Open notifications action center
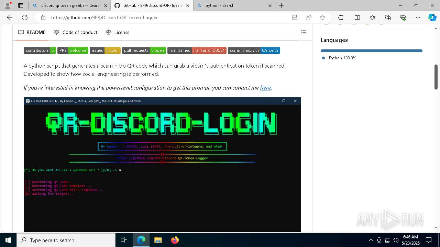The image size is (440, 247). [429, 240]
